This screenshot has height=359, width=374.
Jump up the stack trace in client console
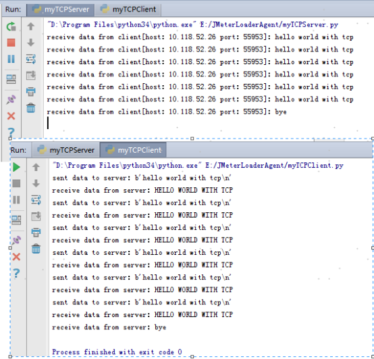36,167
